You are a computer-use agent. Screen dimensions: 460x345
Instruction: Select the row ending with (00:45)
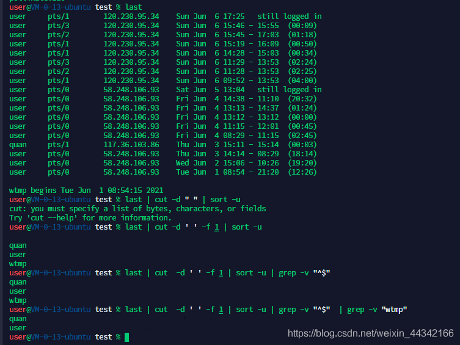(x=163, y=126)
